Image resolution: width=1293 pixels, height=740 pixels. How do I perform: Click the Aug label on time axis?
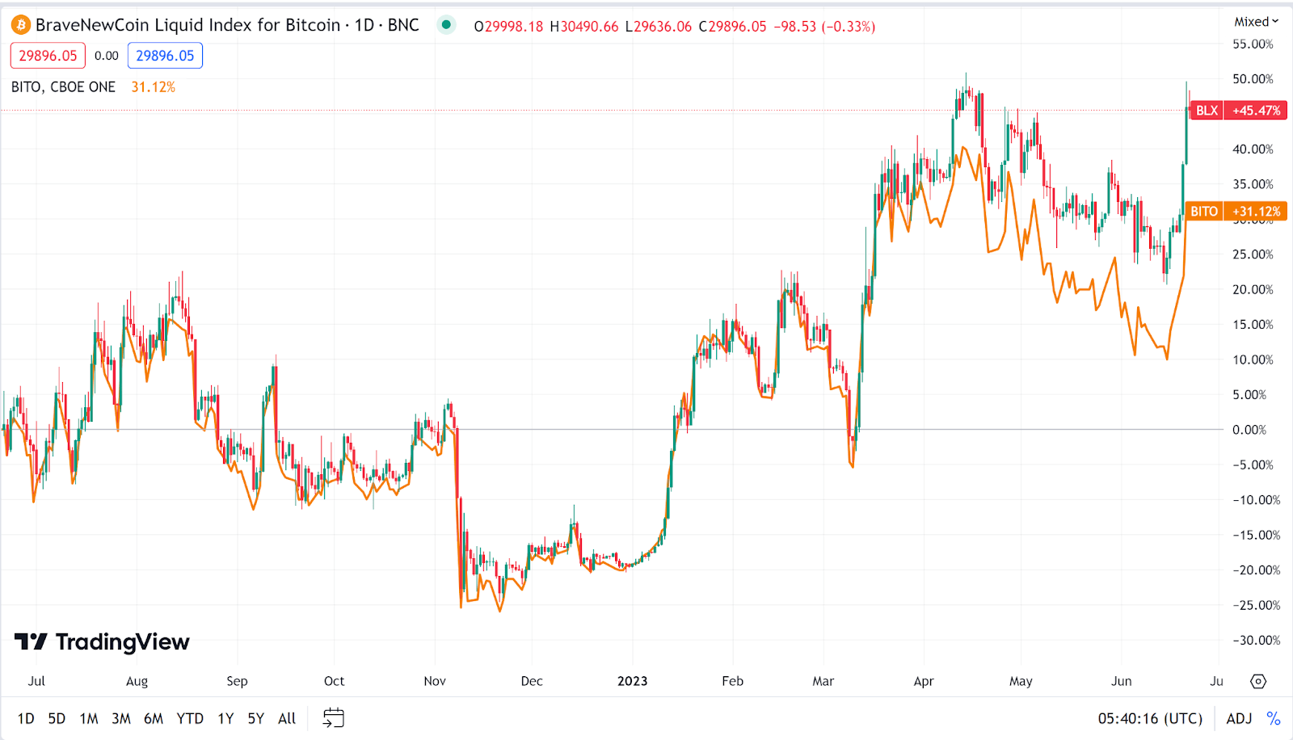tap(137, 681)
